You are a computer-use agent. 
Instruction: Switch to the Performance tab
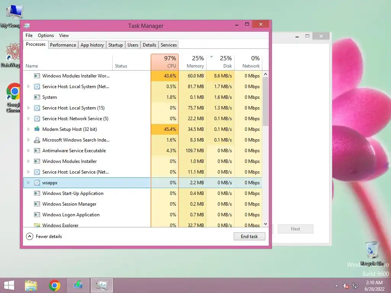pyautogui.click(x=63, y=45)
